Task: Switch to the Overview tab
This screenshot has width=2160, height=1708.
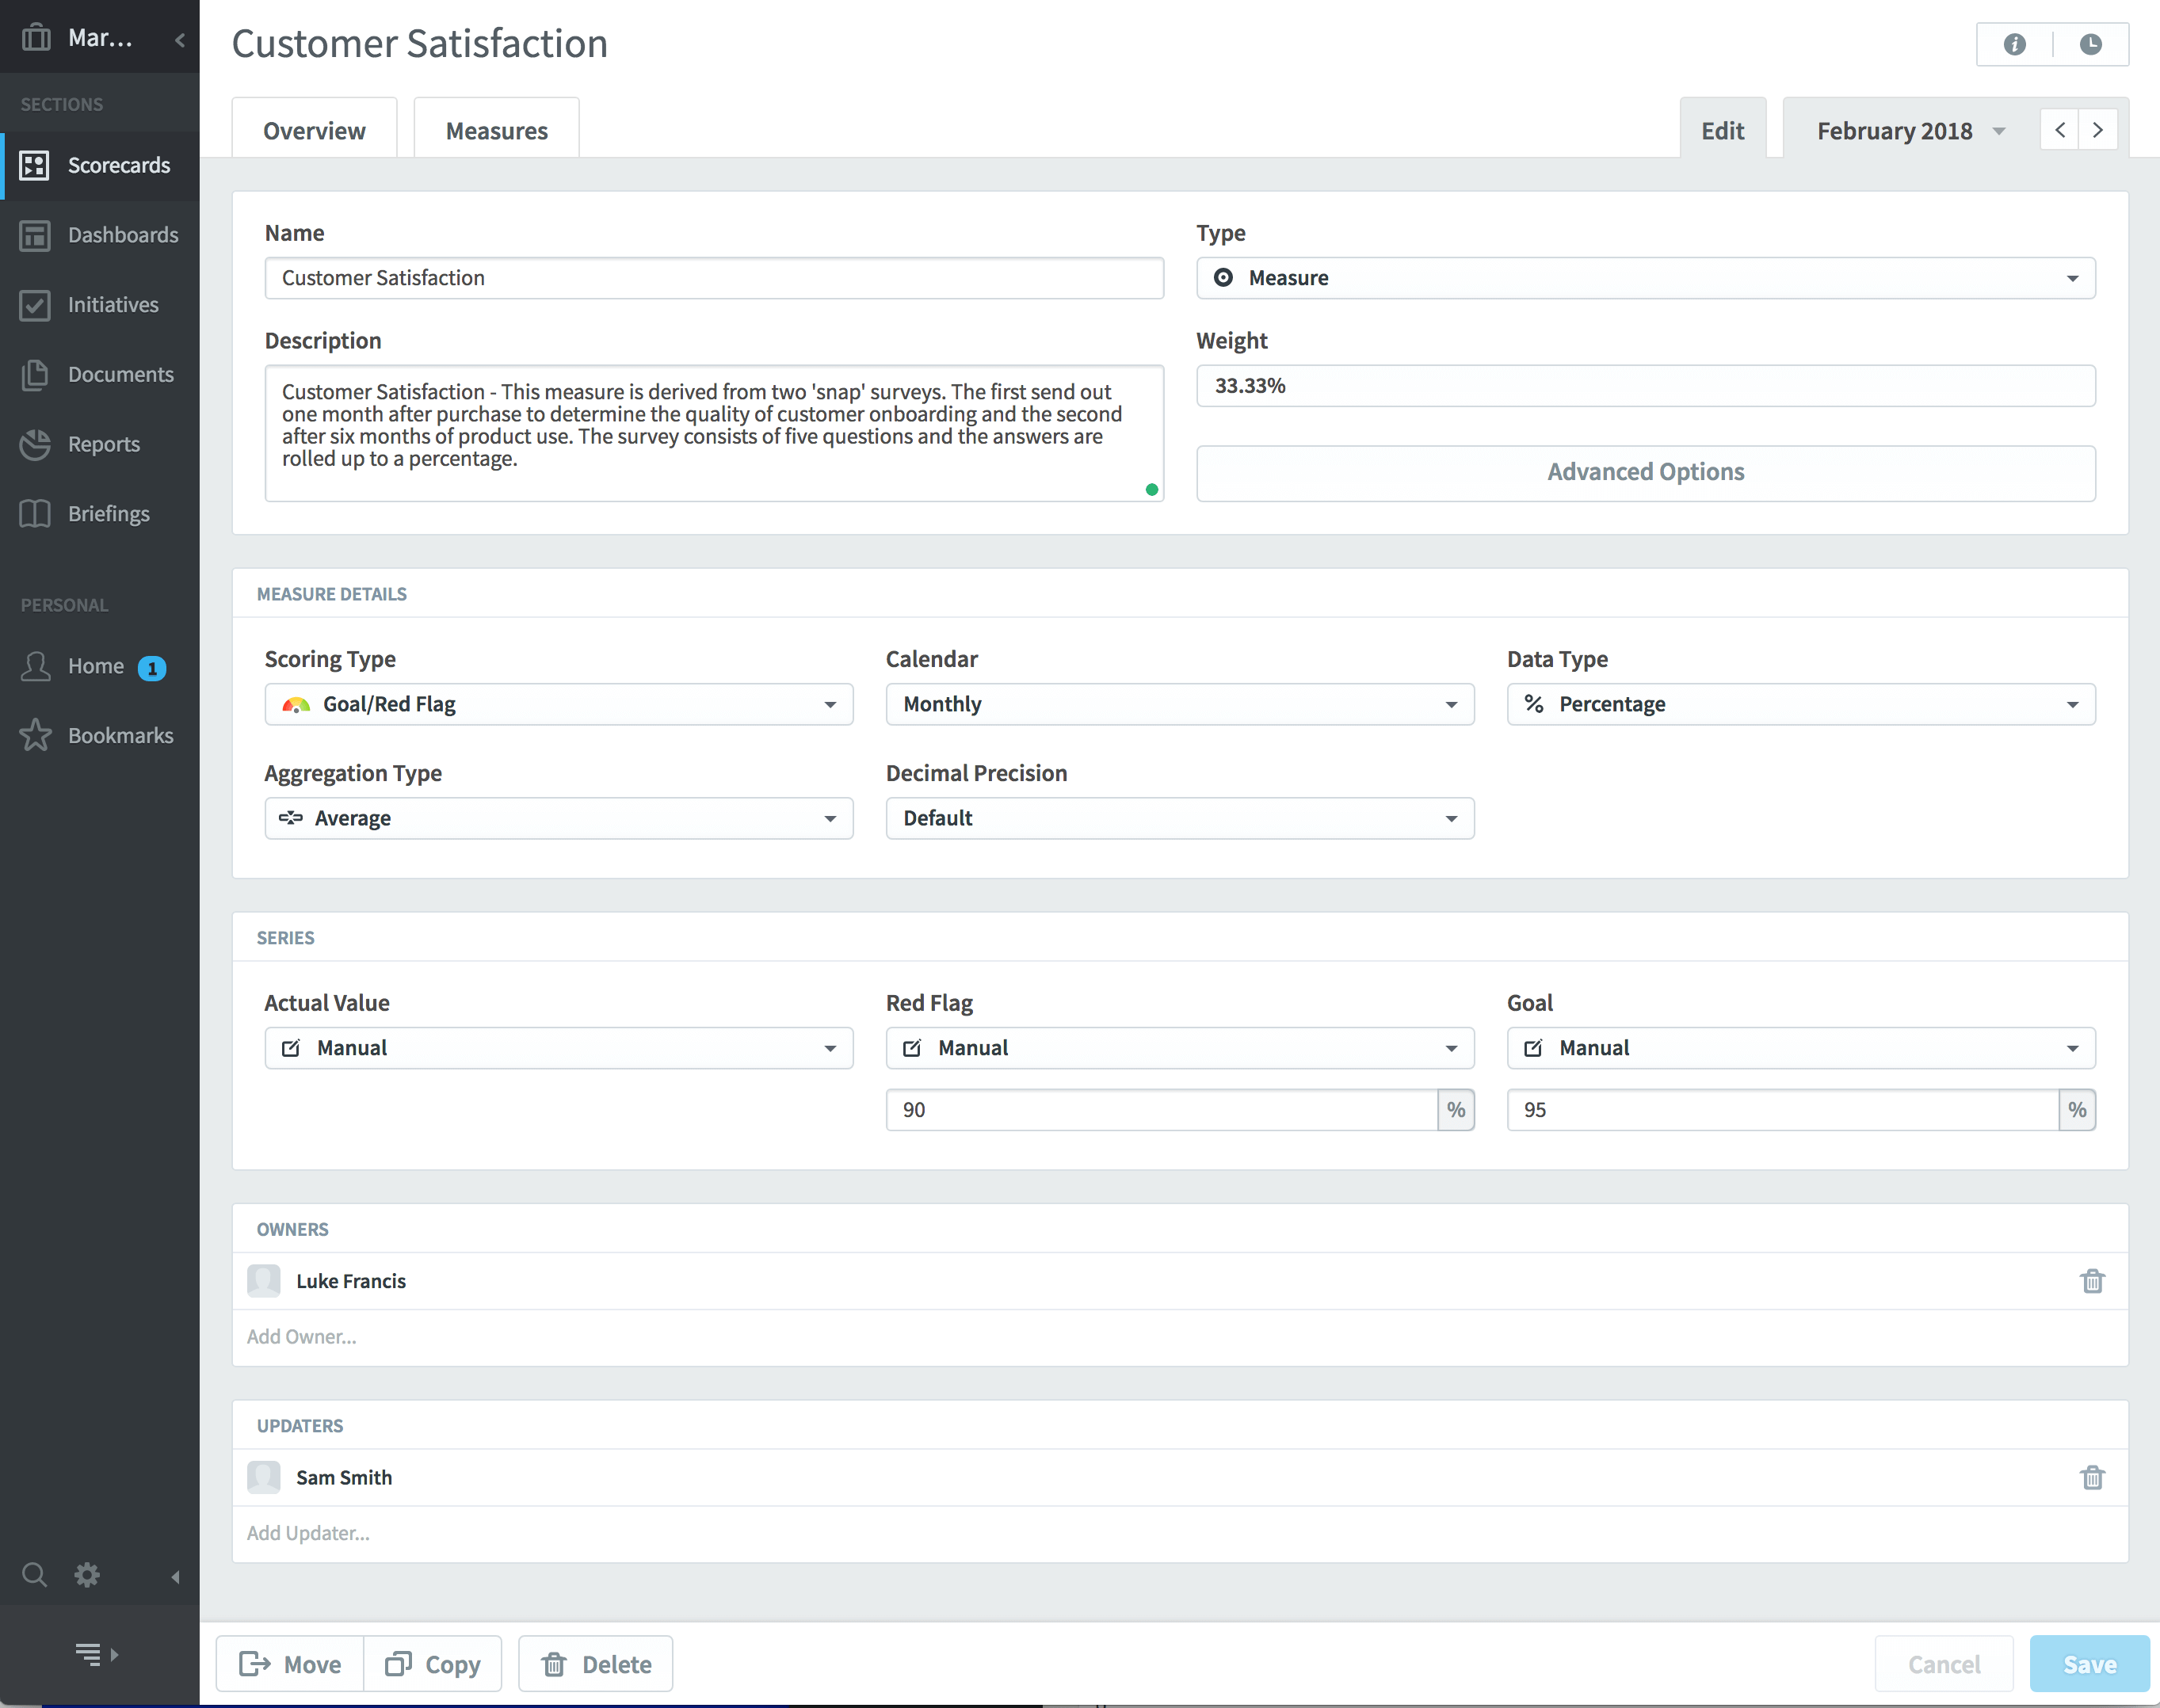Action: (314, 129)
